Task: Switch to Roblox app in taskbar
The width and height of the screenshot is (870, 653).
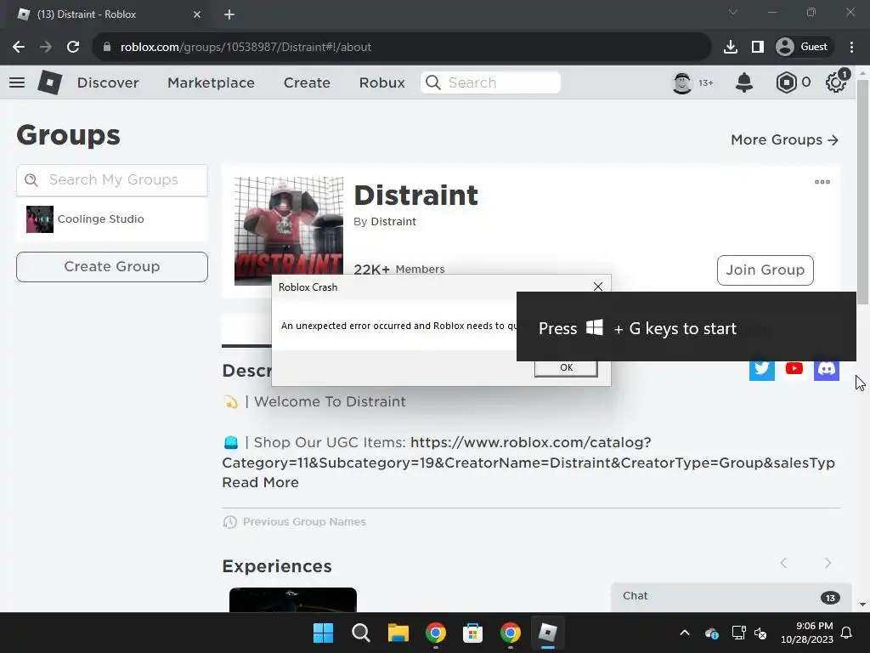Action: 548,633
